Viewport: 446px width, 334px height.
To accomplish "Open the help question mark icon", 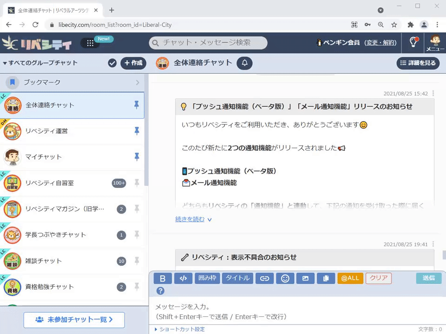I will click(160, 290).
